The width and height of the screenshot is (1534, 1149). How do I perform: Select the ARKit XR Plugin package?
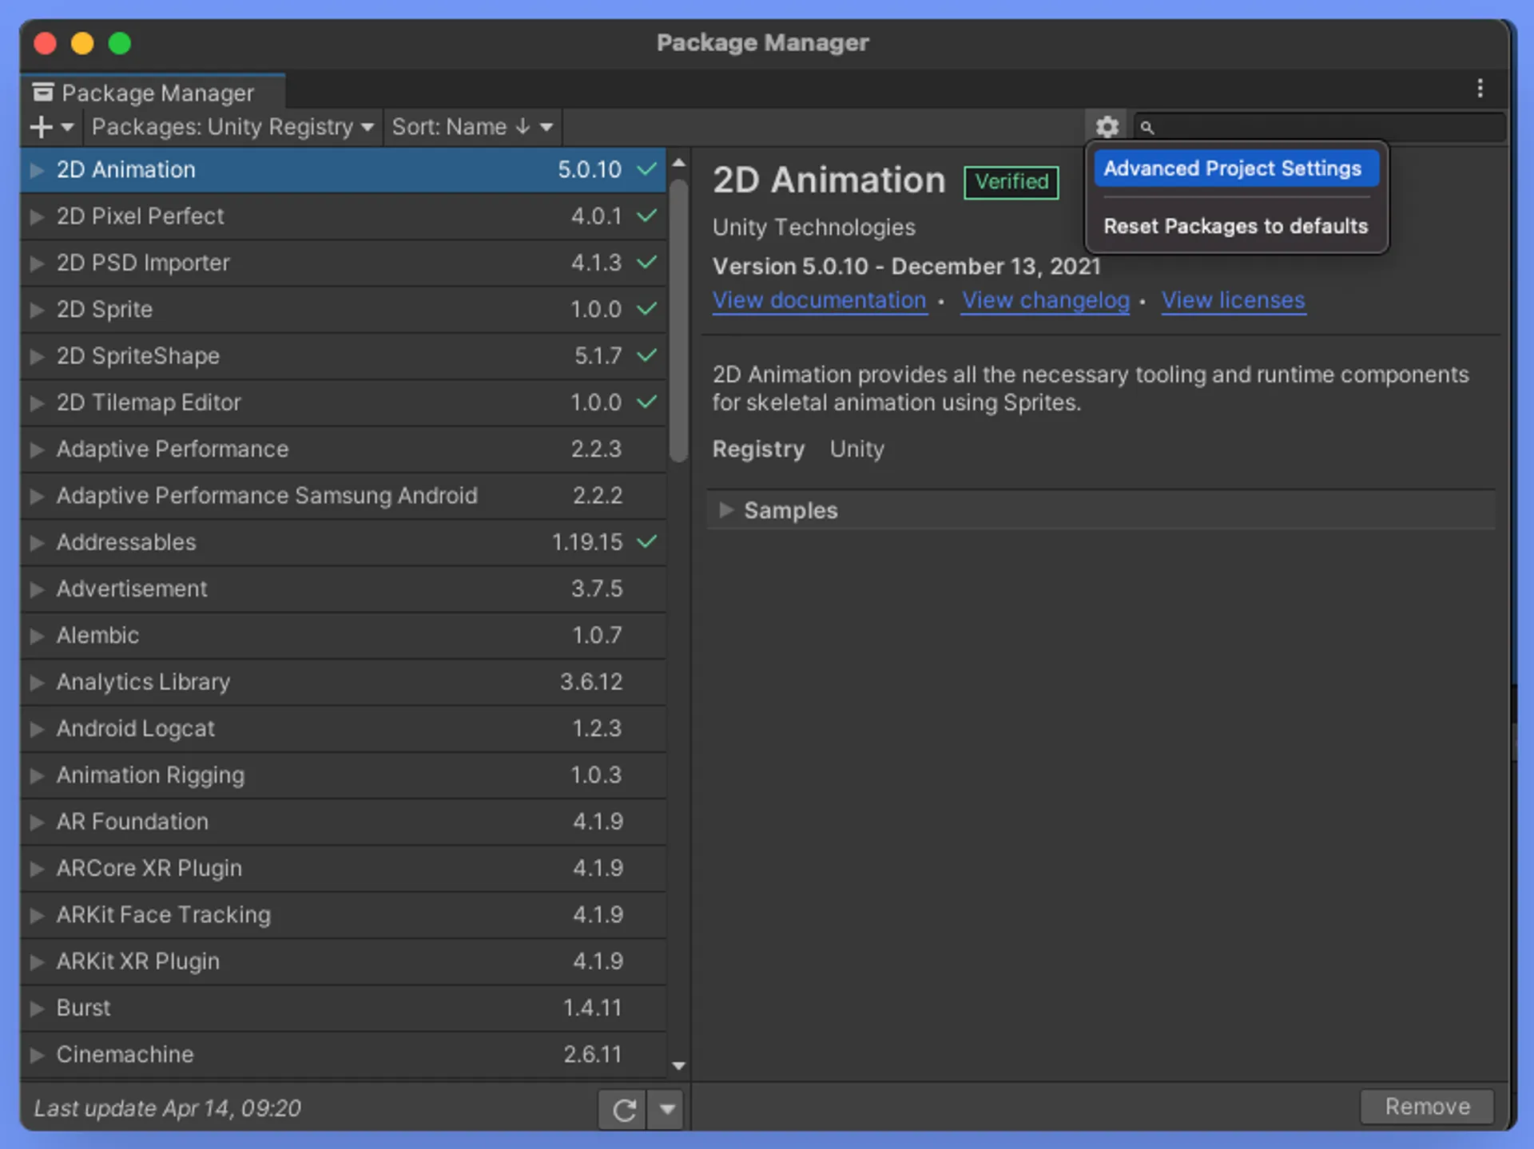(344, 961)
